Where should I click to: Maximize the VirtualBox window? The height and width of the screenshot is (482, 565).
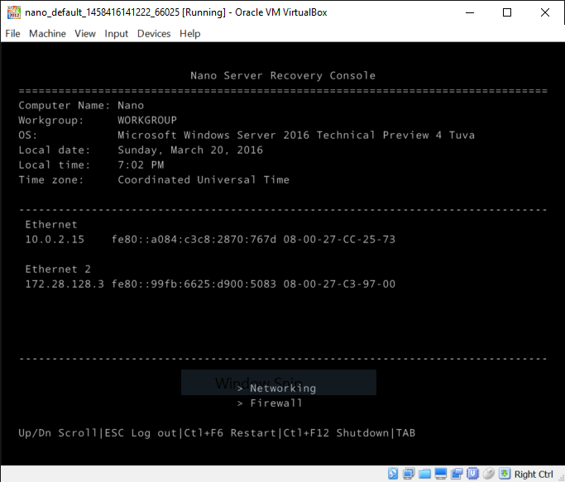click(x=506, y=12)
